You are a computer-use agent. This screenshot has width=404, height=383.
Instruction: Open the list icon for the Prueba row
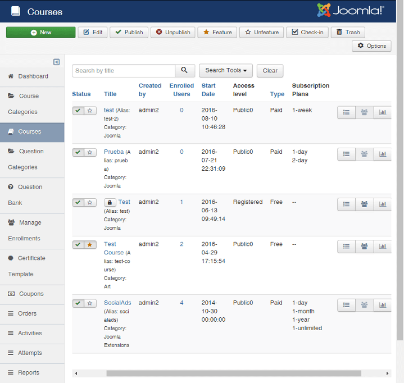pyautogui.click(x=346, y=154)
